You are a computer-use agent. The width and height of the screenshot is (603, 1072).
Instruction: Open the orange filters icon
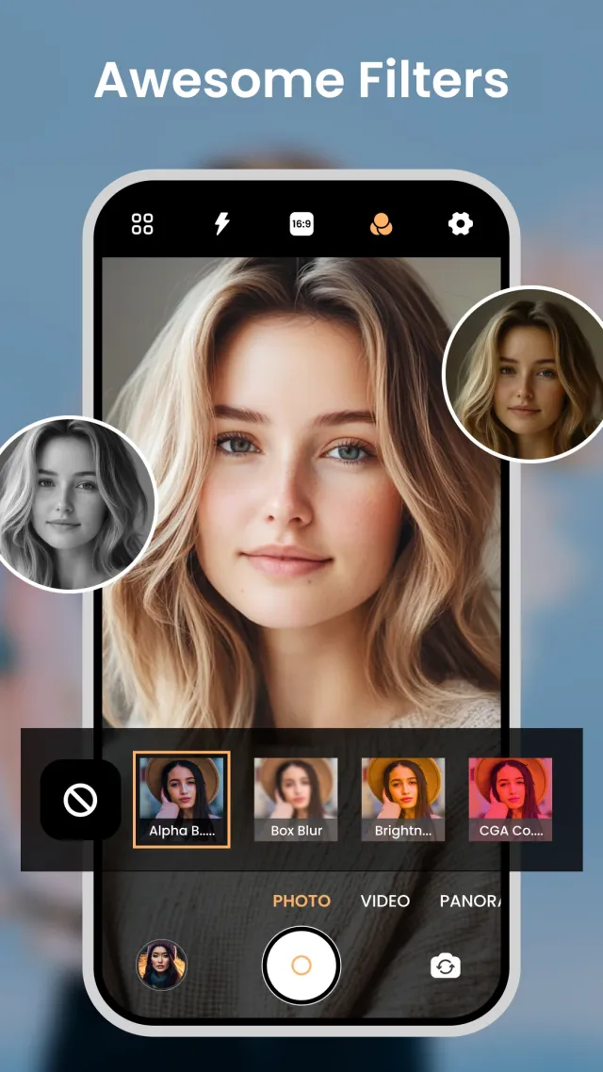click(x=381, y=223)
